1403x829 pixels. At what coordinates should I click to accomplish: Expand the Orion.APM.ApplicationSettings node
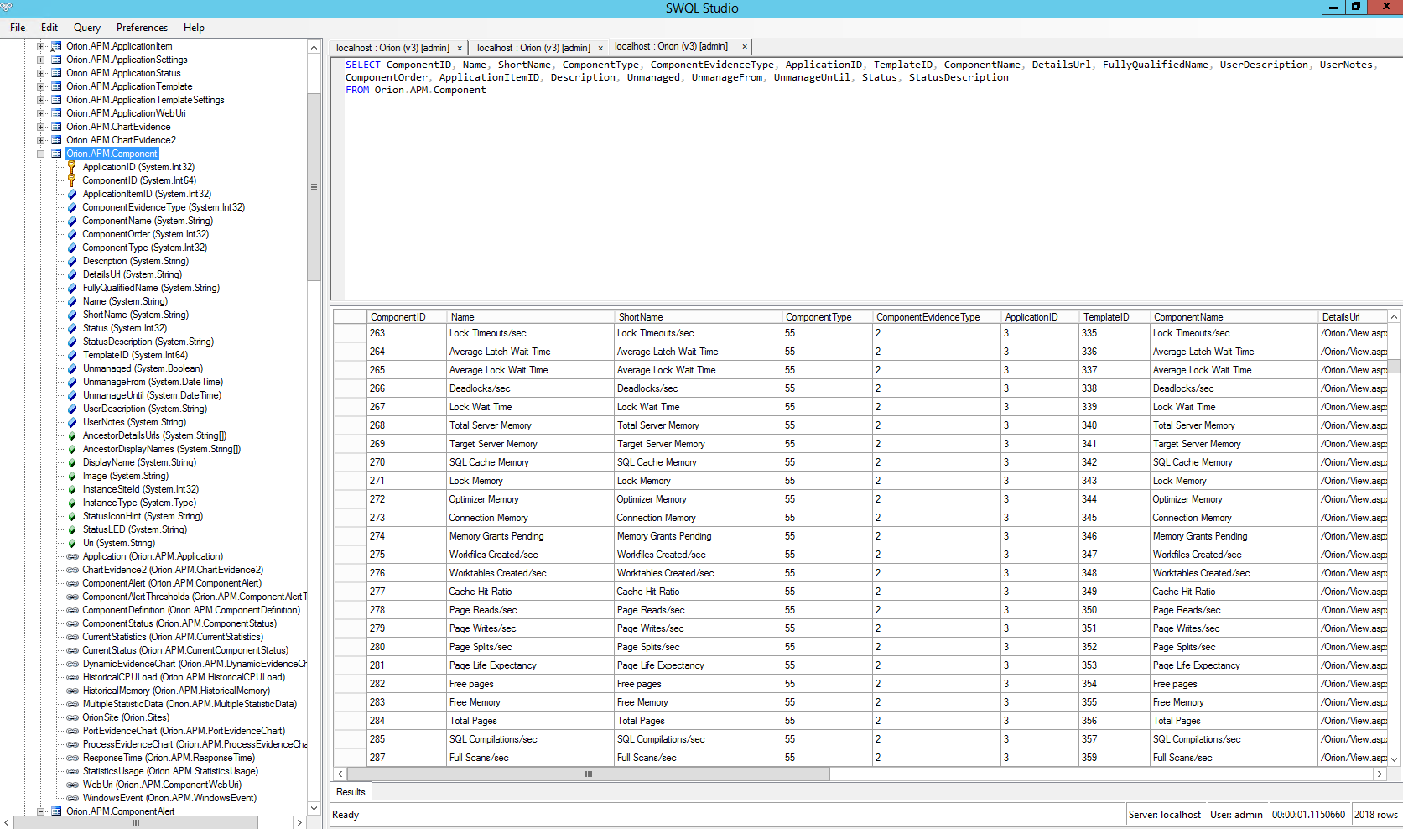40,60
